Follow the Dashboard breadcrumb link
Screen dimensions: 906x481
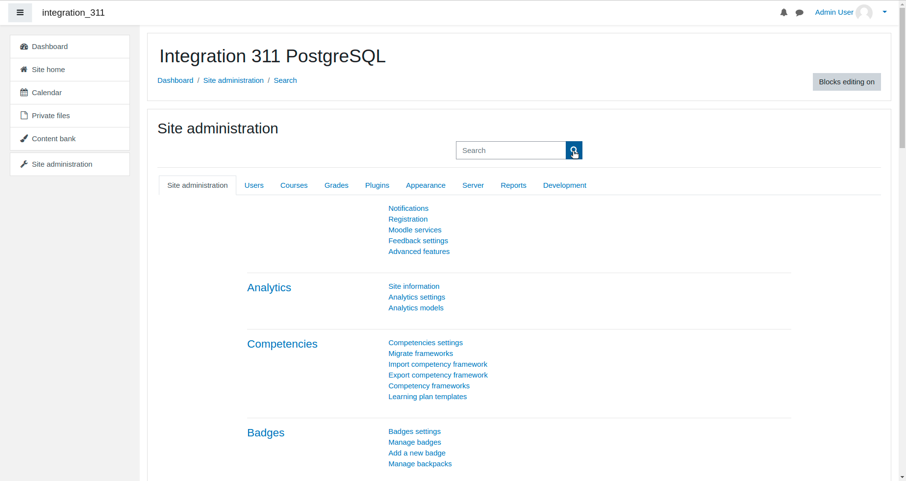point(176,80)
